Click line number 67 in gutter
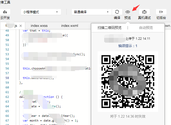Screen dimensions: 171x125 (7, 121)
